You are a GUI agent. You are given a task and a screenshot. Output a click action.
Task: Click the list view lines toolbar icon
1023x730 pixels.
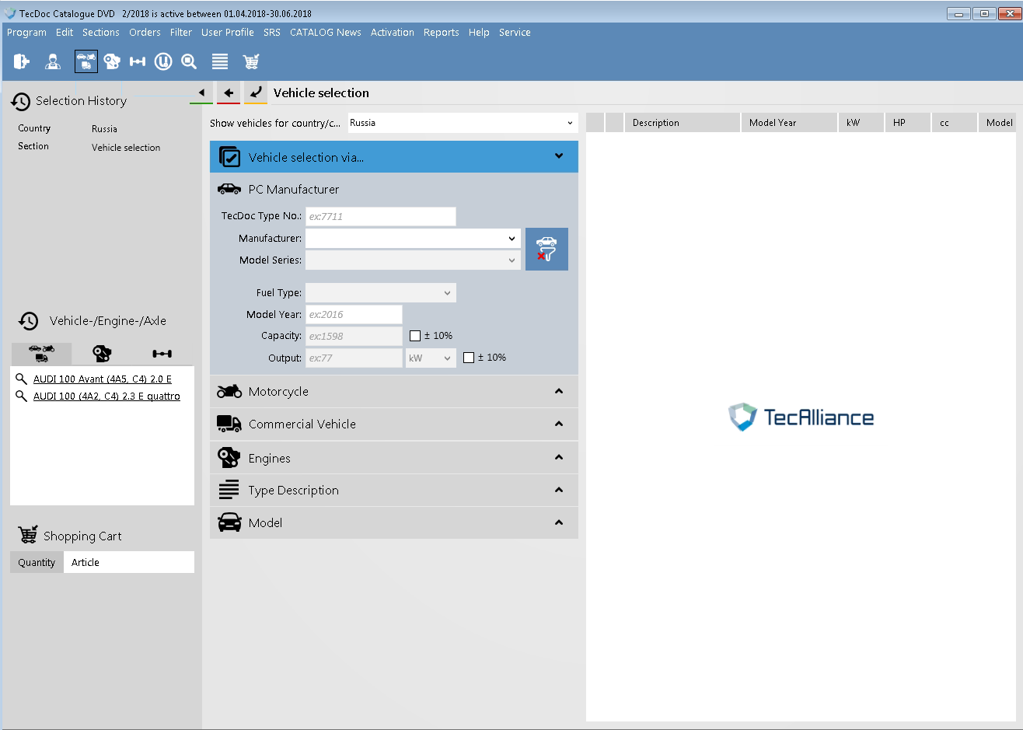220,61
